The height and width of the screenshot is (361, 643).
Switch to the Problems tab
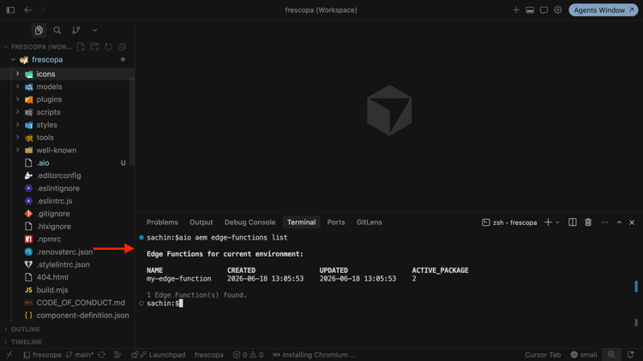(162, 222)
